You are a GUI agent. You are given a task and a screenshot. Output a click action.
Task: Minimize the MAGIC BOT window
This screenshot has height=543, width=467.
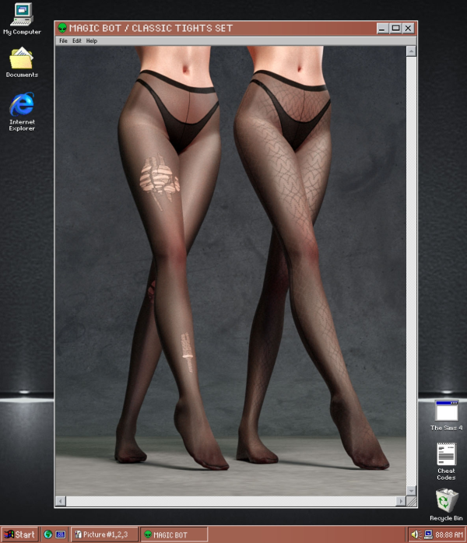click(382, 29)
